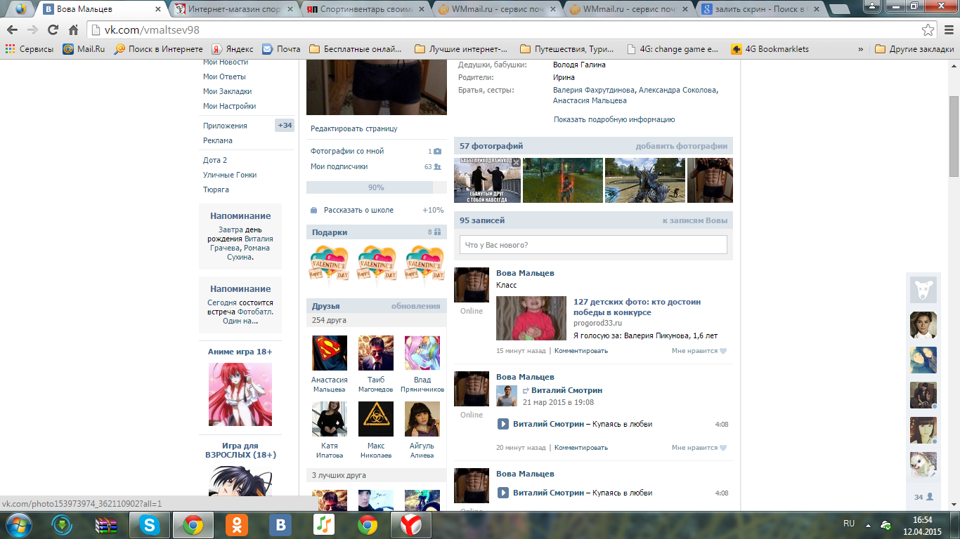The image size is (960, 539).
Task: Open Аниме игра 18+ ad image
Action: tap(240, 394)
